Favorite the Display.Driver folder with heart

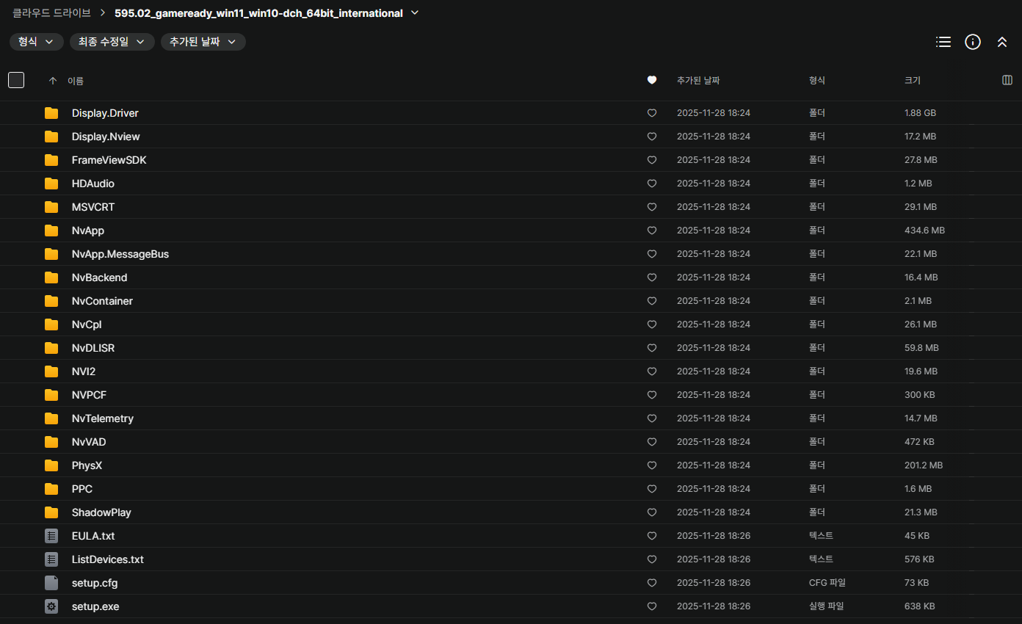[652, 113]
